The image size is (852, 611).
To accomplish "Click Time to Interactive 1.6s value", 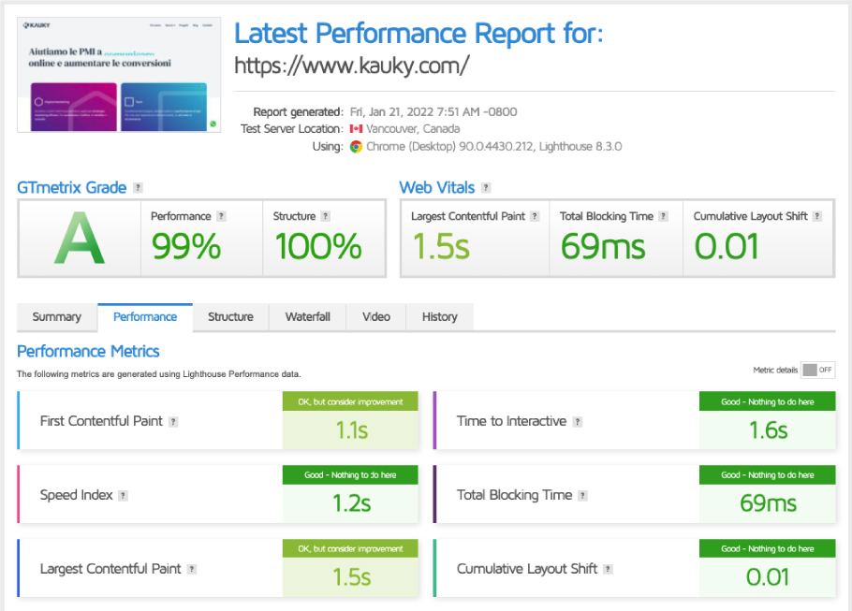I will point(769,430).
